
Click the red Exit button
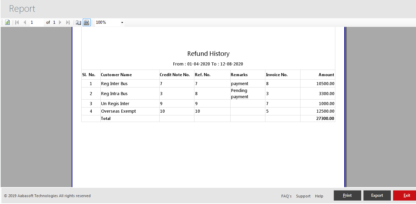[x=405, y=195]
